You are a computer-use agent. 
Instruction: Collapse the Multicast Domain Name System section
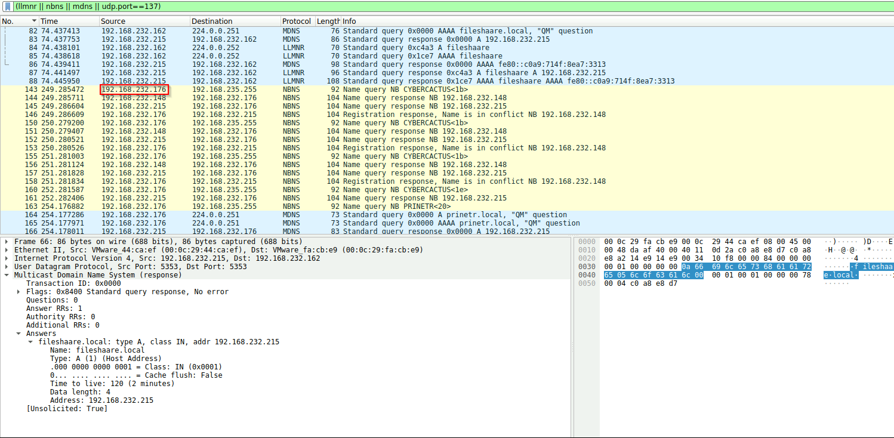(x=7, y=275)
